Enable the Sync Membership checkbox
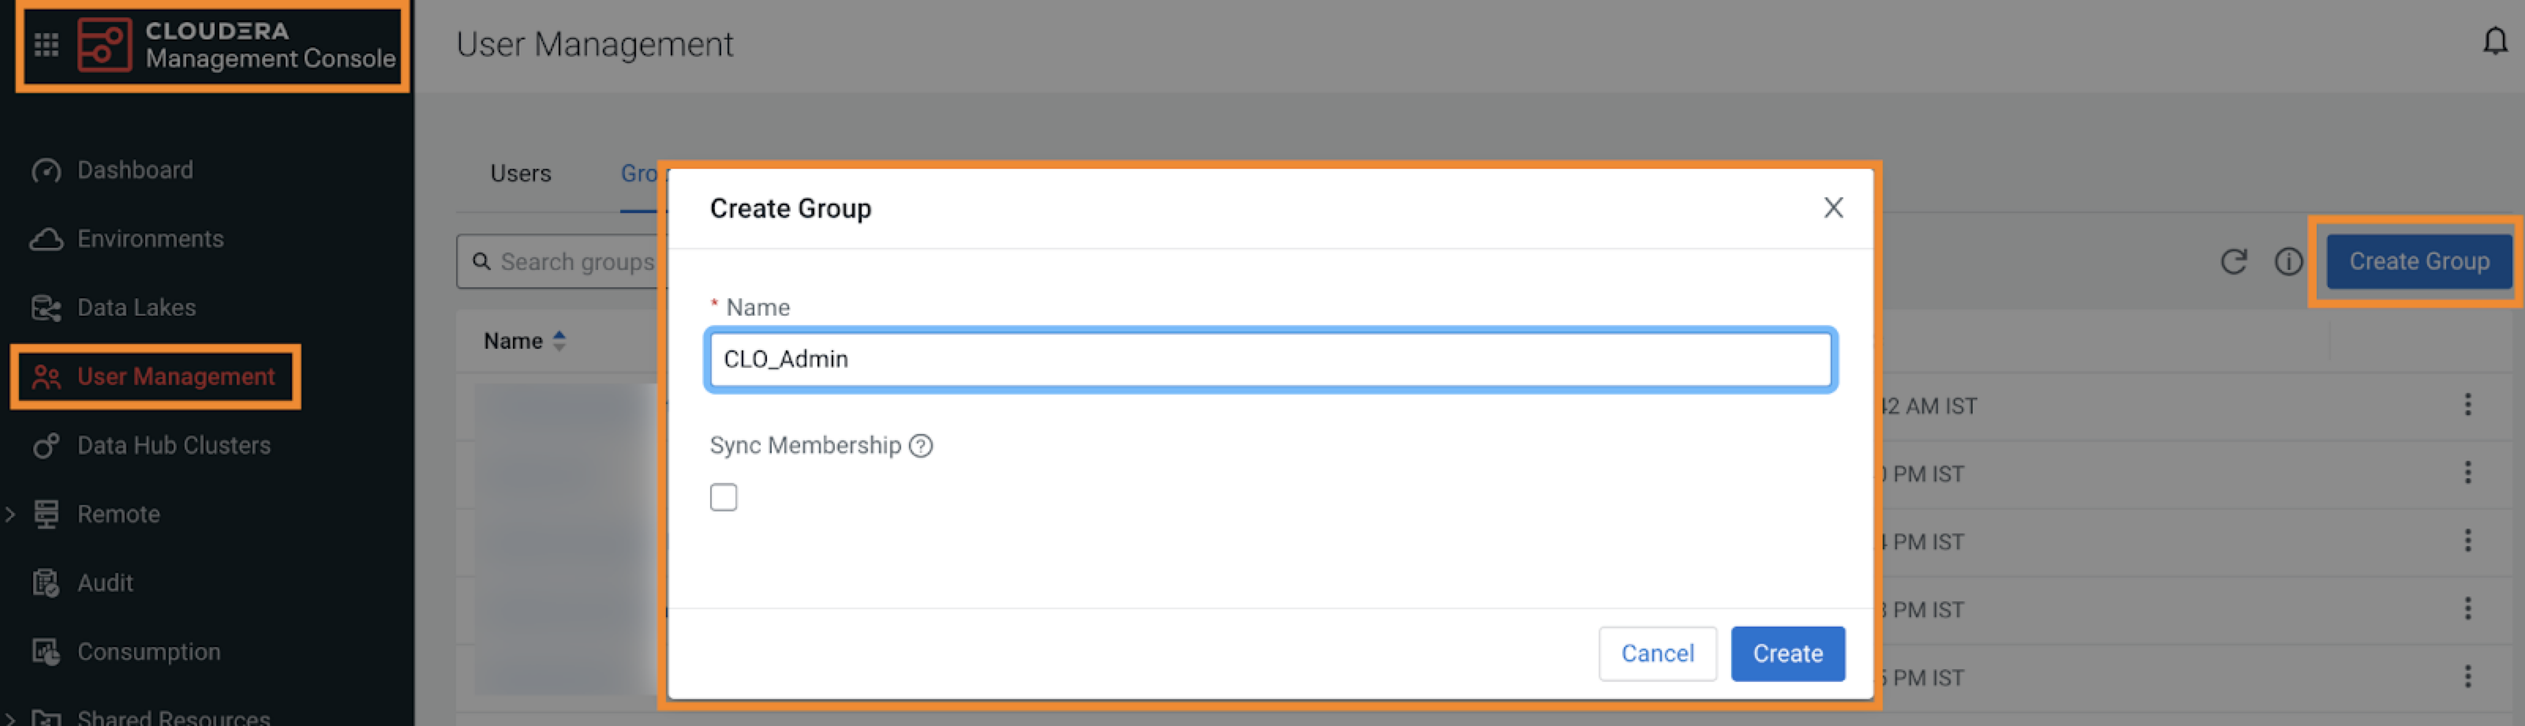Image resolution: width=2525 pixels, height=726 pixels. [724, 496]
